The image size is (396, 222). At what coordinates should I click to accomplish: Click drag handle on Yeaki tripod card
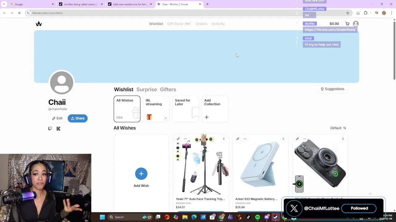224,139
